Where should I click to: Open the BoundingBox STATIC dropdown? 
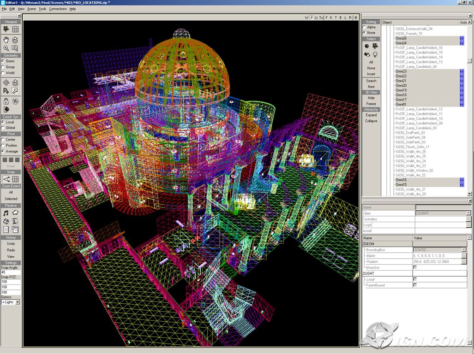click(x=464, y=249)
